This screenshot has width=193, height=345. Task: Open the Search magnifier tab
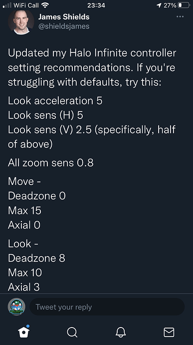[x=72, y=332]
